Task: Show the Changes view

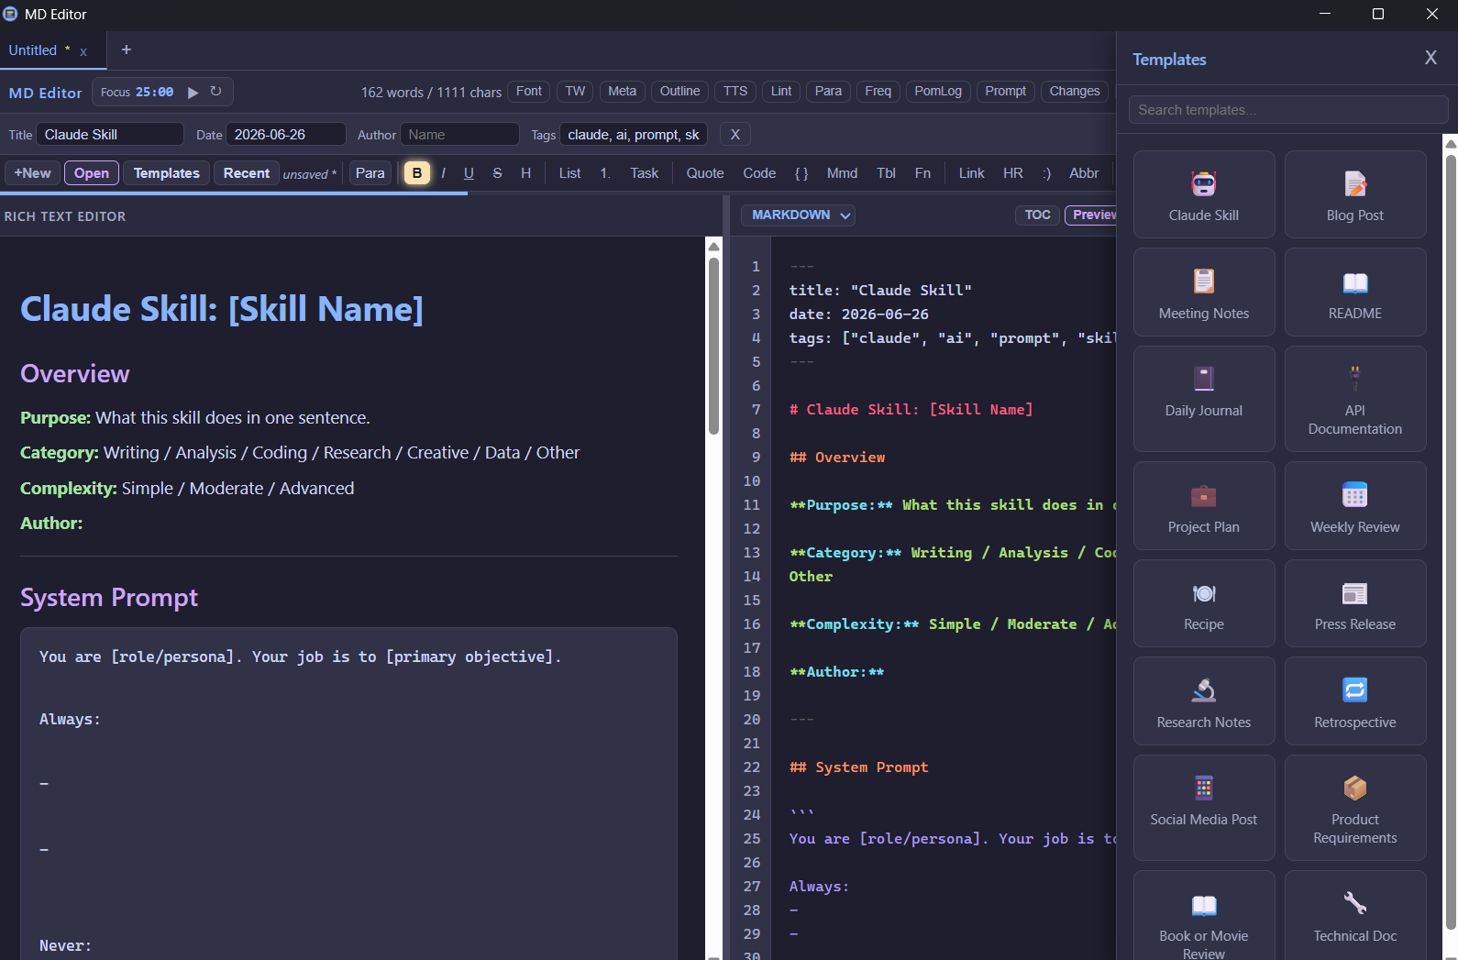Action: [1074, 91]
